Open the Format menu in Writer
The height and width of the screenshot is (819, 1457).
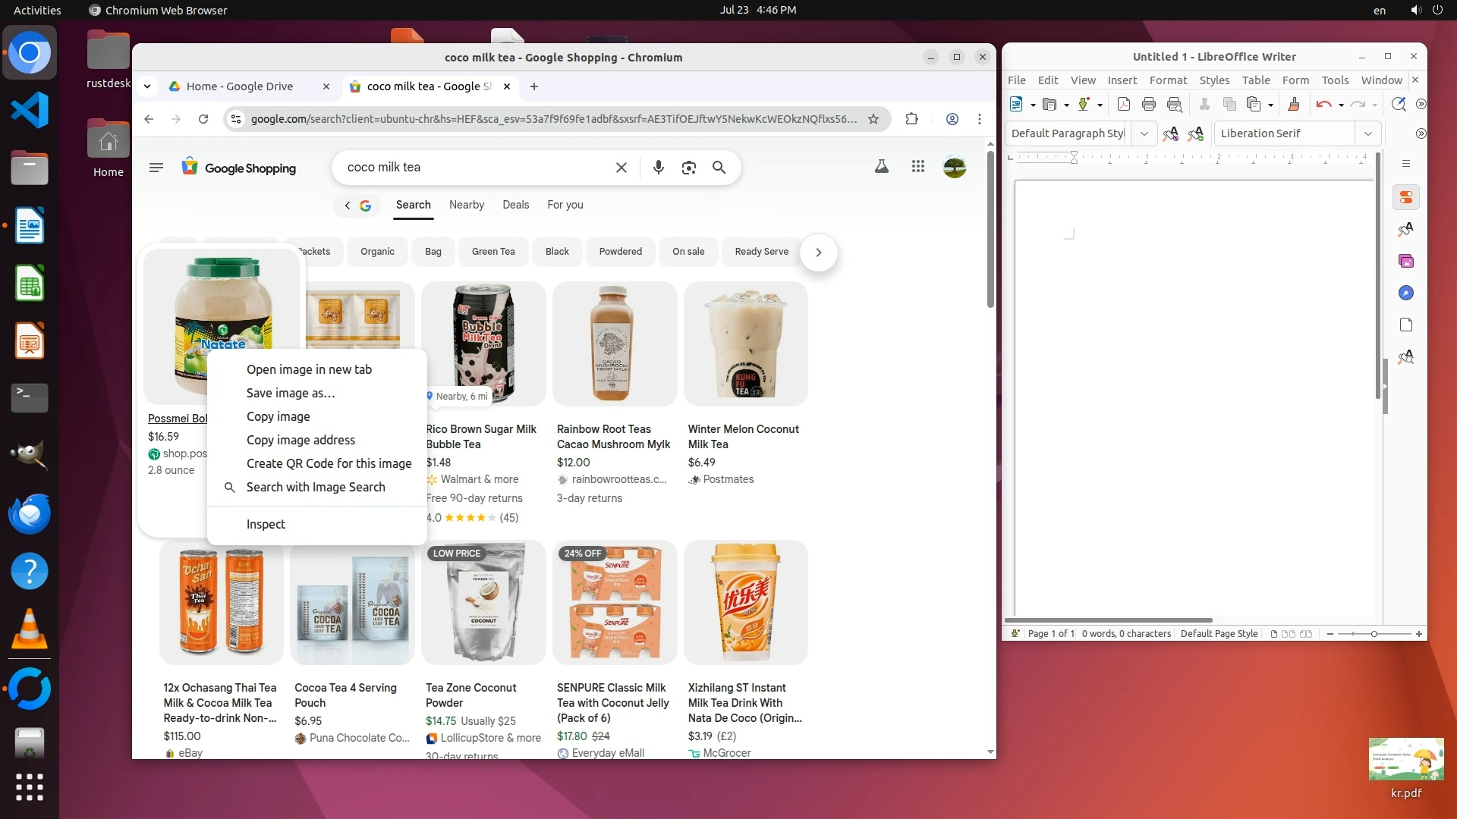click(1168, 80)
